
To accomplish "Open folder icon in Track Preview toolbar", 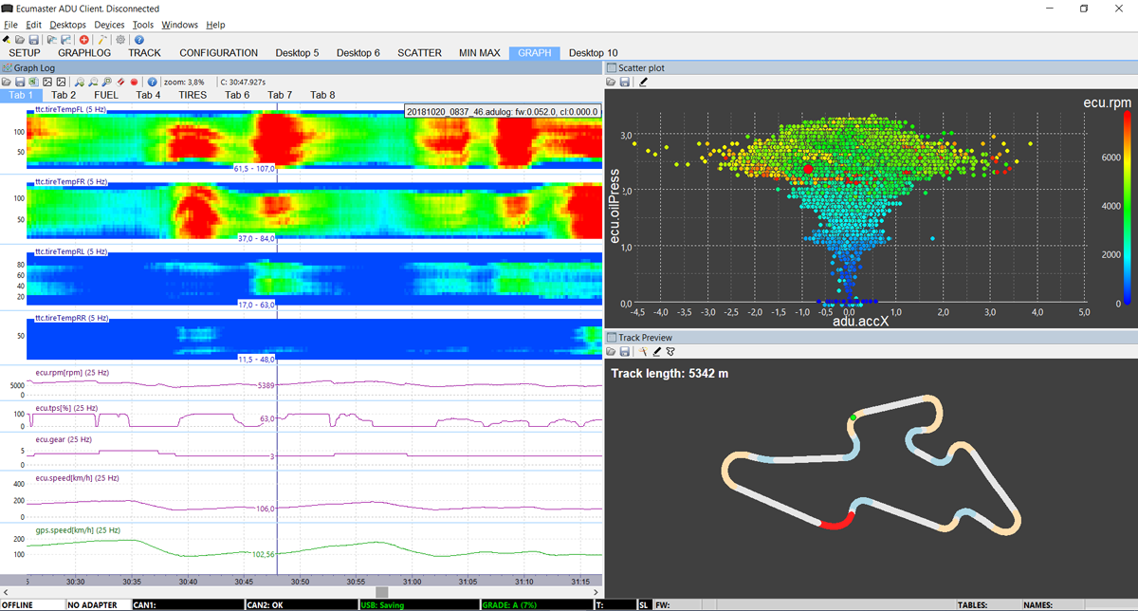I will [x=612, y=352].
